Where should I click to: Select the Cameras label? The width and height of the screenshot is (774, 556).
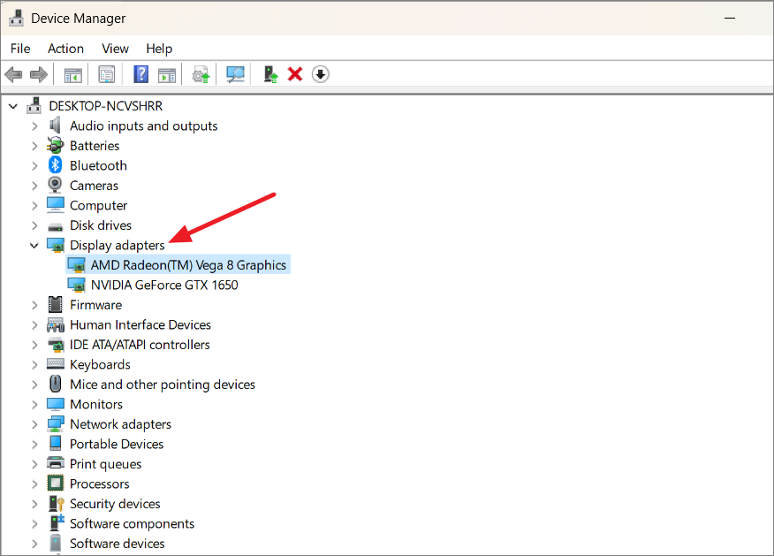point(94,186)
